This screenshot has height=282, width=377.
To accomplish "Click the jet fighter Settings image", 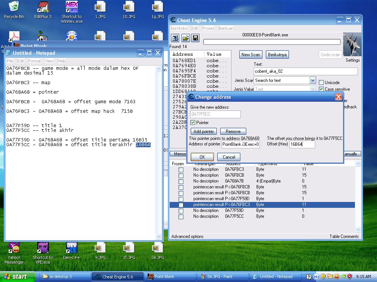I will (352, 44).
